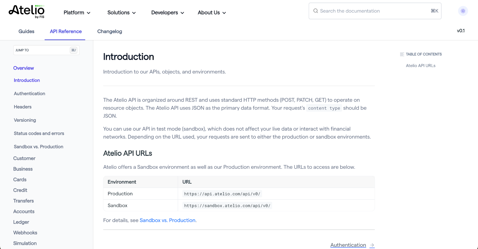Expand the Developers dropdown menu

(168, 13)
